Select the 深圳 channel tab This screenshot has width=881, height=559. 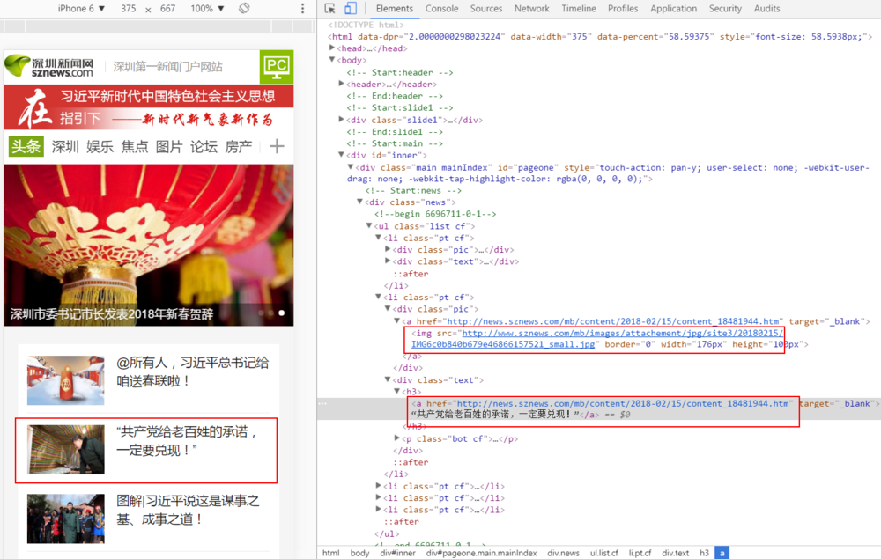(65, 146)
